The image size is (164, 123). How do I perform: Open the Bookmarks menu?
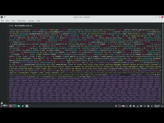(22, 21)
